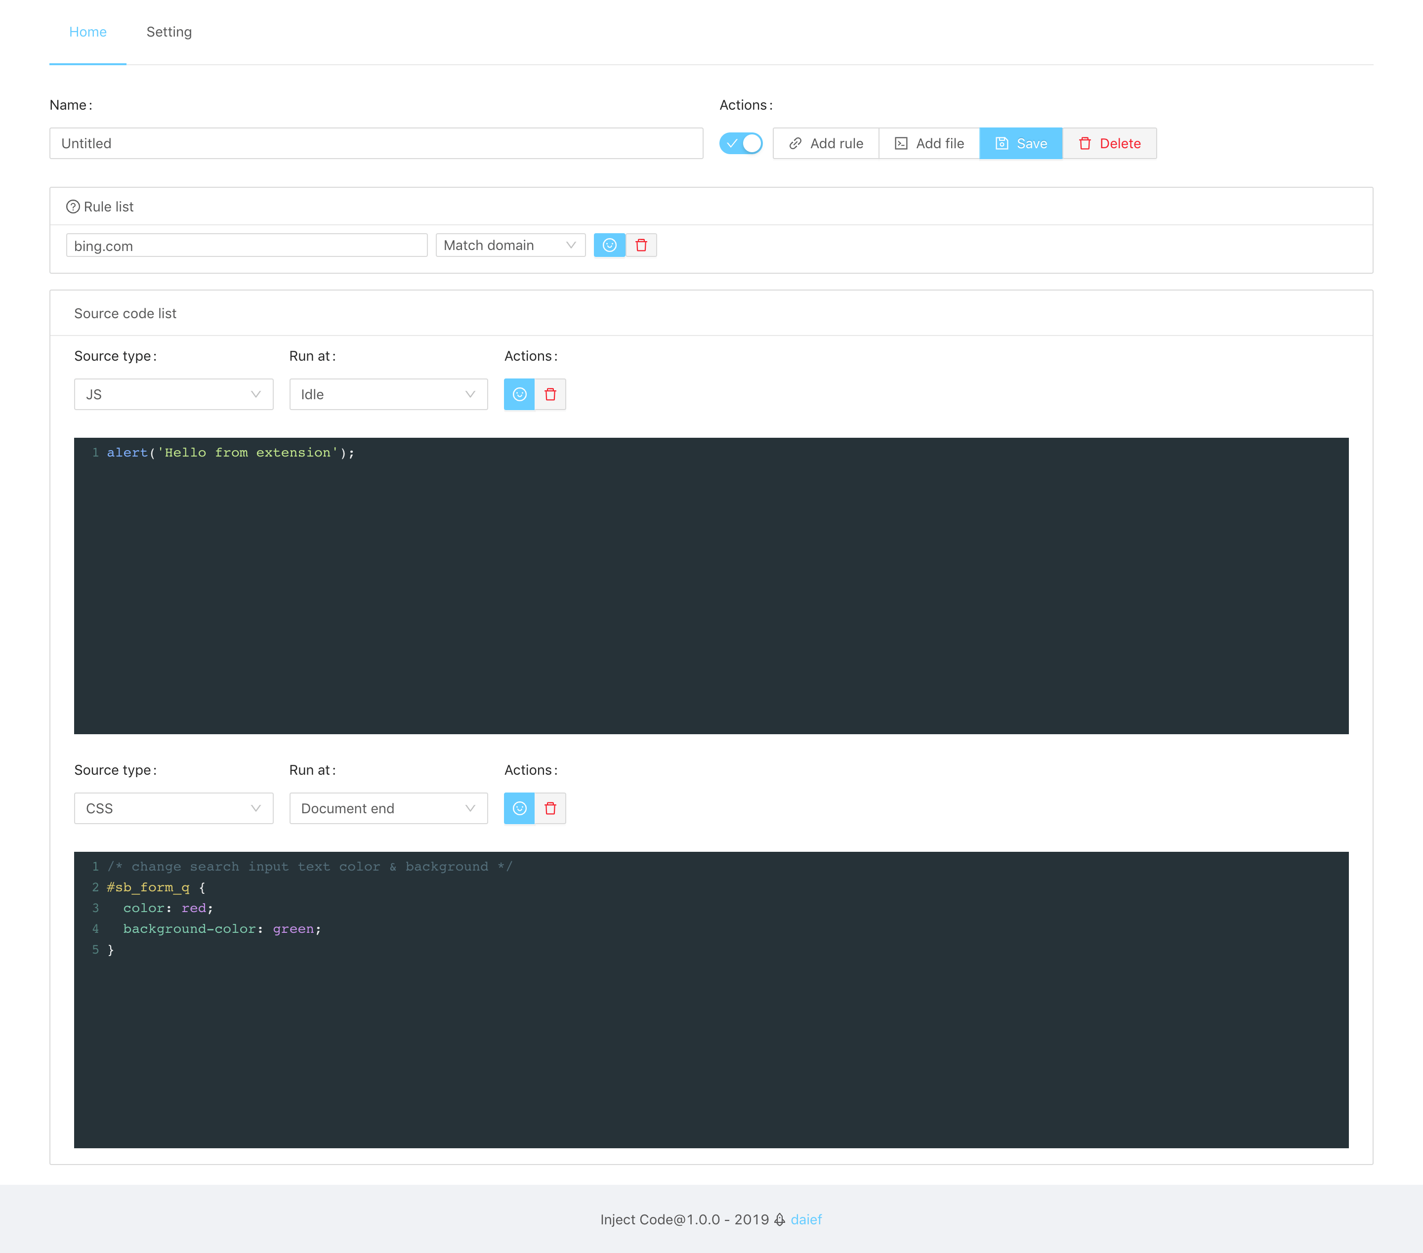Delete the JS source block via trash icon
The image size is (1423, 1253).
[550, 394]
